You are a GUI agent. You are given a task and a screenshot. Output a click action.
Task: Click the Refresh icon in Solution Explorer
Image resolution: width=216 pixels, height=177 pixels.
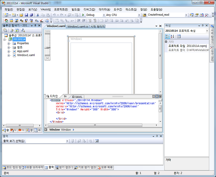(17, 30)
